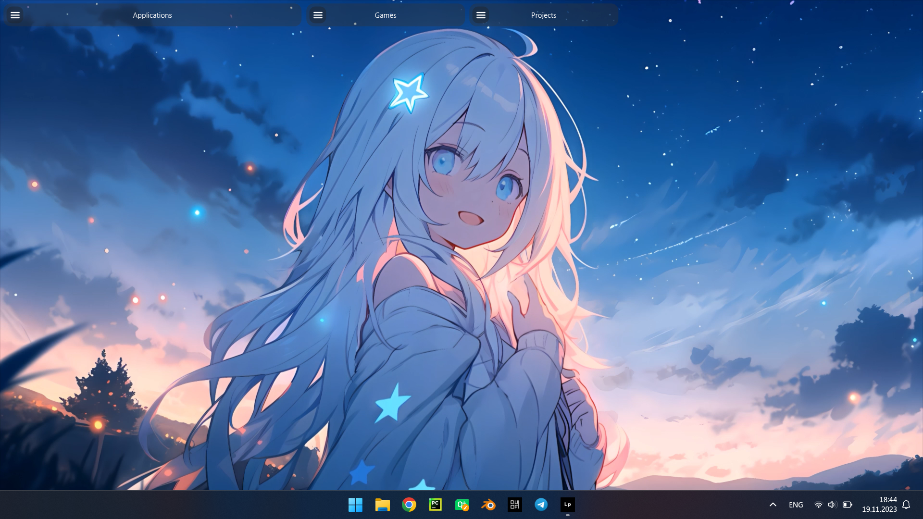Launch PyCharm from the taskbar
The height and width of the screenshot is (519, 923).
click(436, 505)
